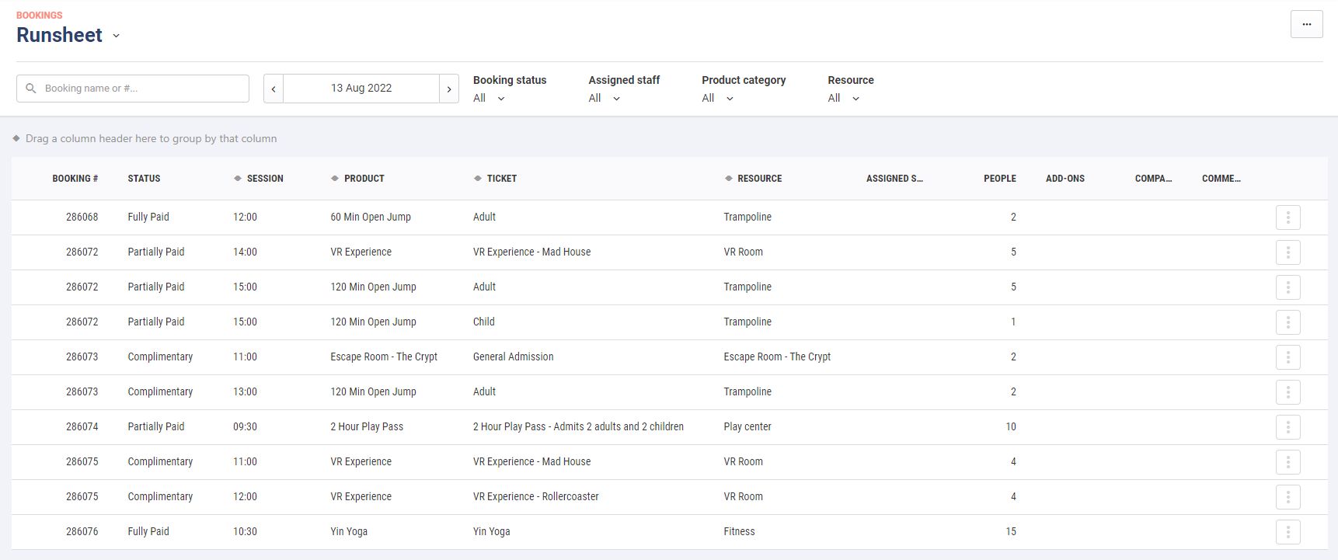Sort by the Session column header
This screenshot has height=560, width=1338.
265,179
